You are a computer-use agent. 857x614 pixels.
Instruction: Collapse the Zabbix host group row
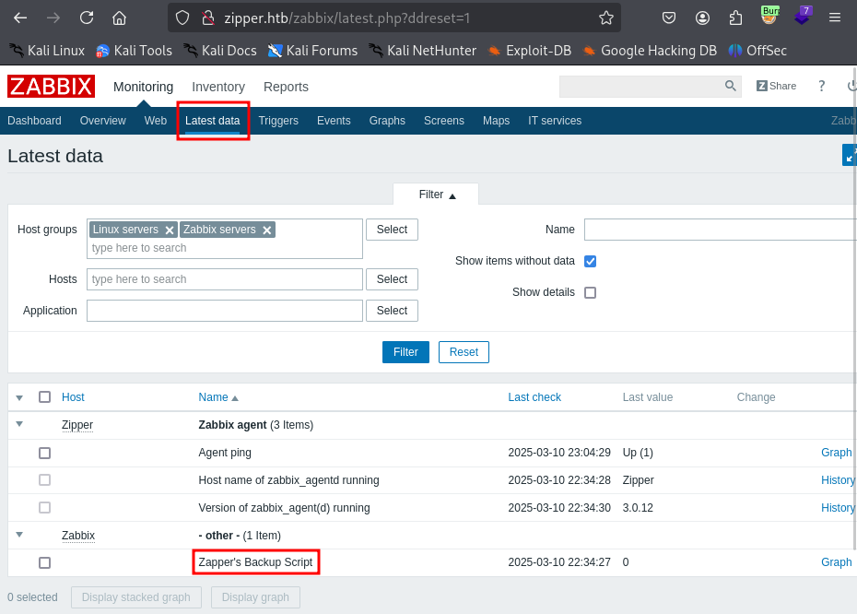click(19, 534)
